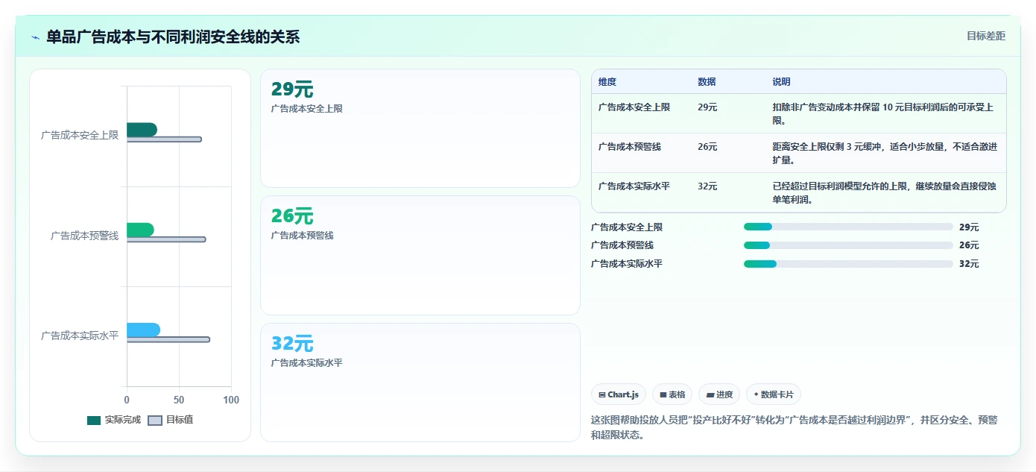The width and height of the screenshot is (1036, 472).
Task: Click the 广告成本预警线 progress bar
Action: tap(848, 245)
